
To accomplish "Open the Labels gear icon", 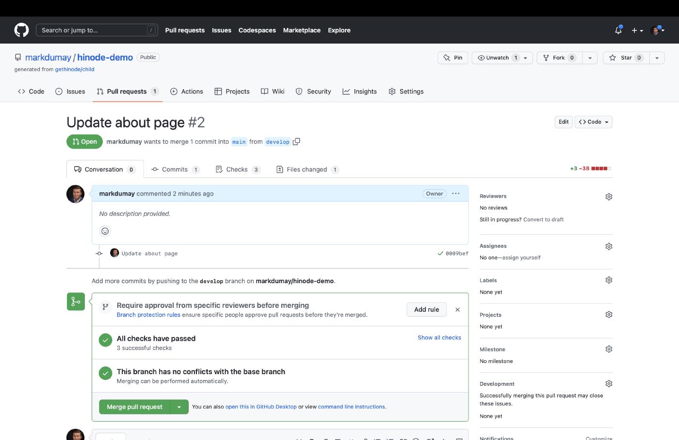I will click(609, 280).
